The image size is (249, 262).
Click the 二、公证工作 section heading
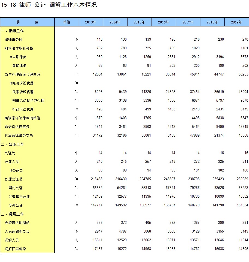pyautogui.click(x=12, y=144)
